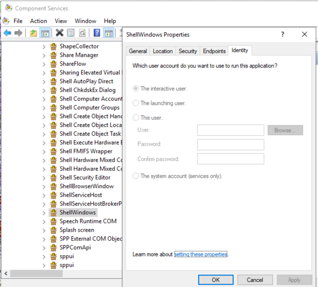Expand the Speech Runtime COM node
Screen dimensions: 318x287
point(44,222)
